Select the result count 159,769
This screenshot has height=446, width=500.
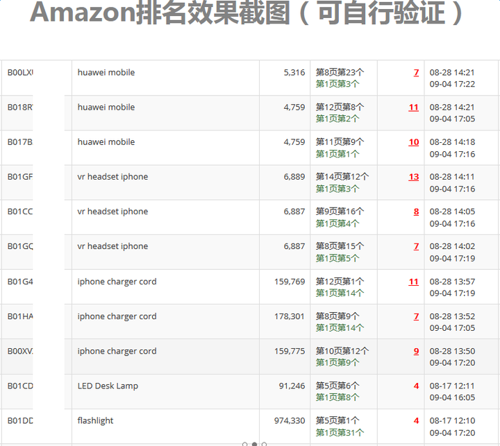click(290, 282)
